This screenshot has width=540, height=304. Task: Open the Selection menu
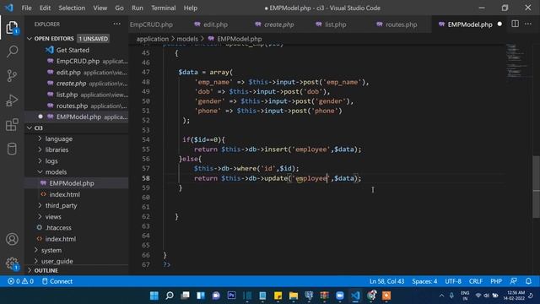[72, 8]
